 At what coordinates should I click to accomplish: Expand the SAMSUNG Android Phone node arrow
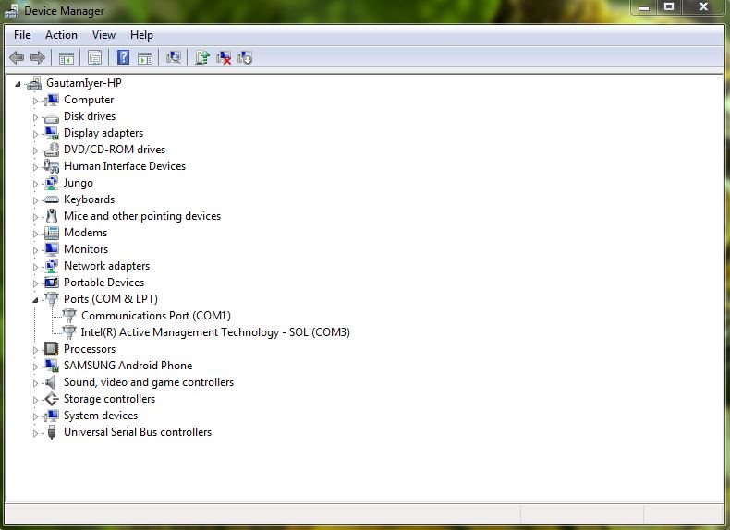[35, 367]
